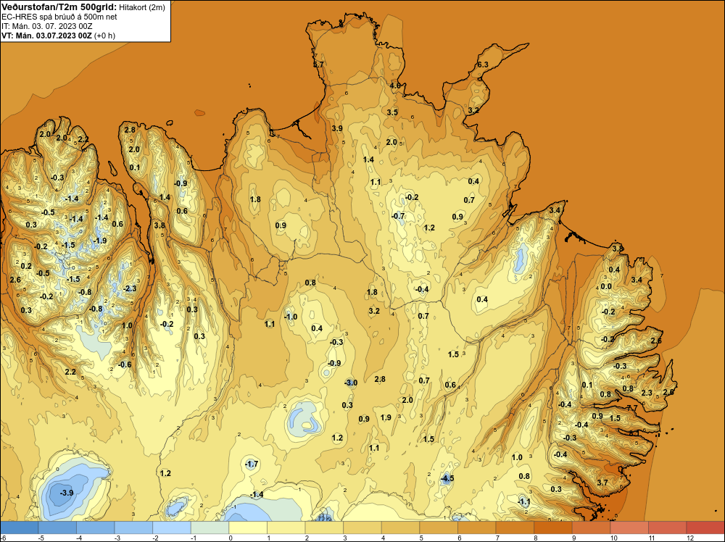Click the -1.7 temperature value on the map
This screenshot has height=542, width=725.
(252, 464)
